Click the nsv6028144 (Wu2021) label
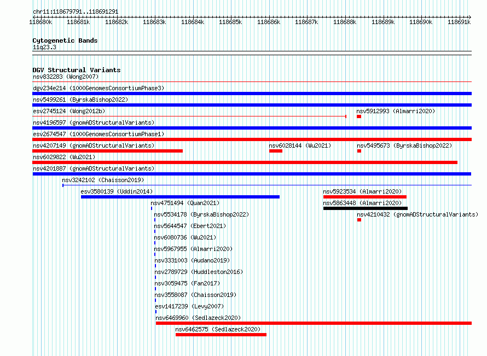This screenshot has height=356, width=487. pos(300,145)
